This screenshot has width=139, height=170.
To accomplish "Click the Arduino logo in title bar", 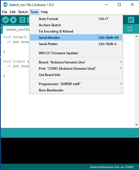I will click(x=5, y=5).
